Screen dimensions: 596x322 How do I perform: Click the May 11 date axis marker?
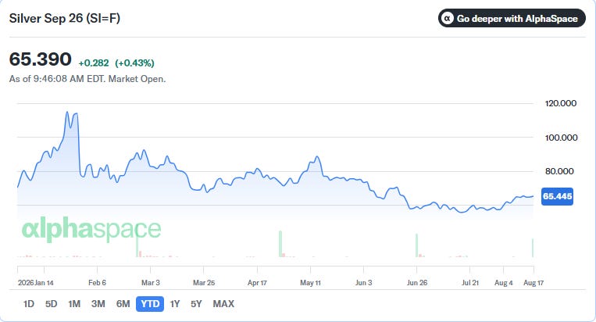pos(310,282)
